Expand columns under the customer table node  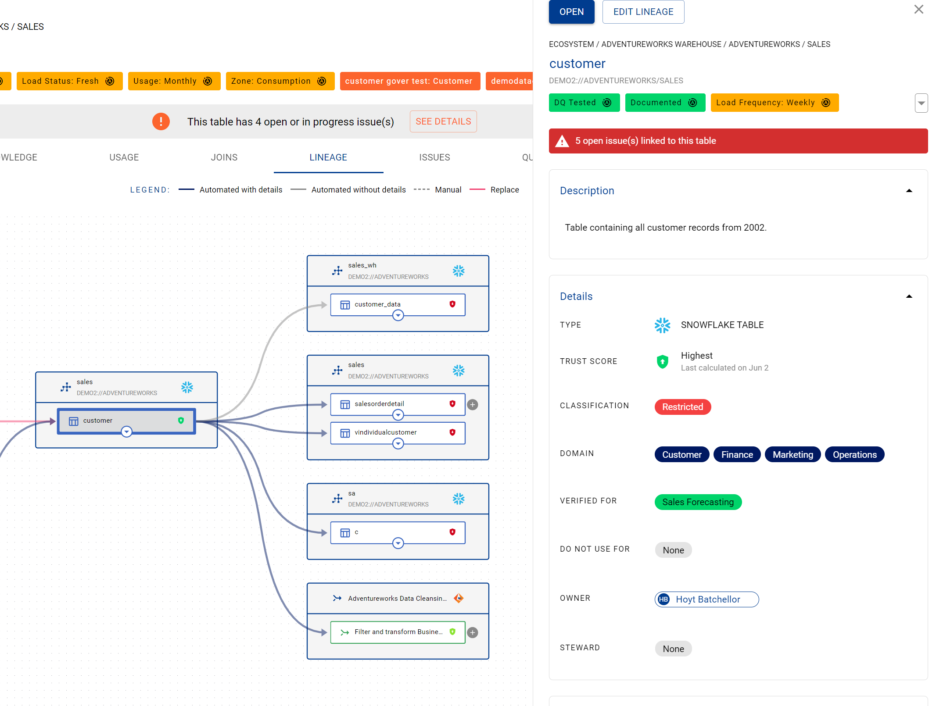[x=126, y=432]
